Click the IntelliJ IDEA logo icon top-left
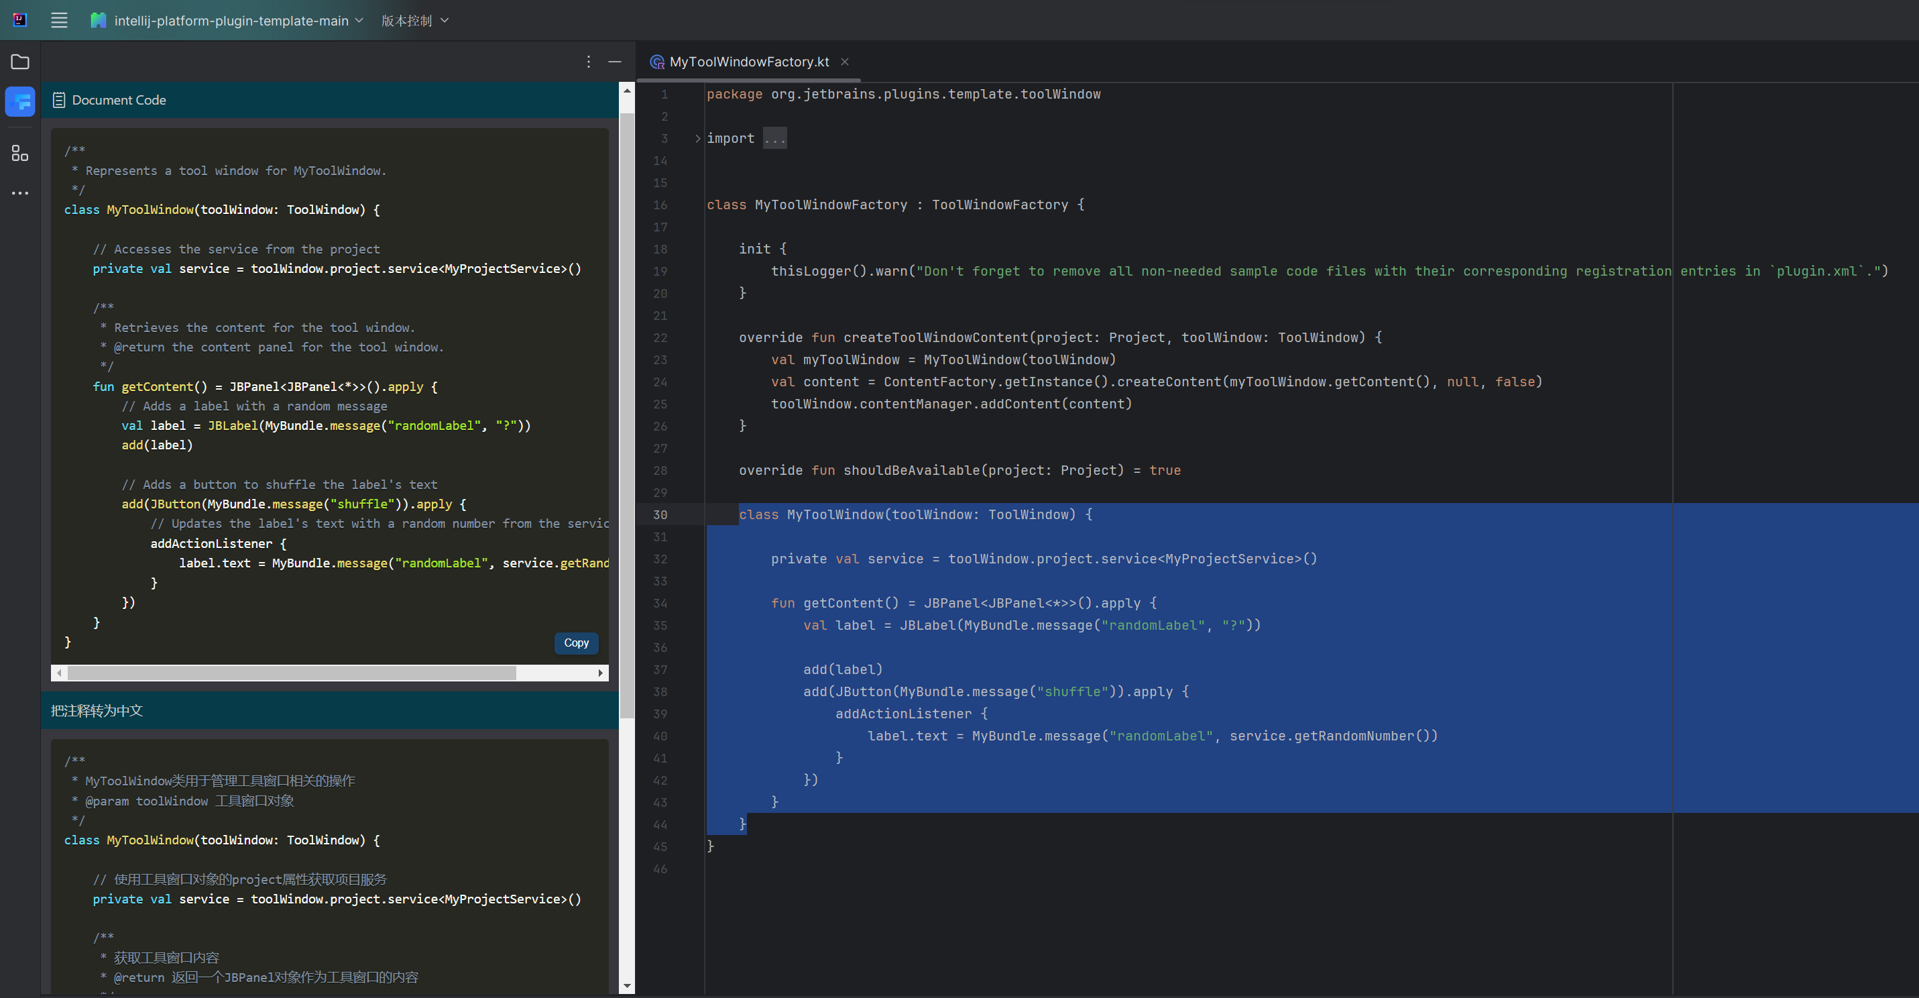 pyautogui.click(x=20, y=19)
